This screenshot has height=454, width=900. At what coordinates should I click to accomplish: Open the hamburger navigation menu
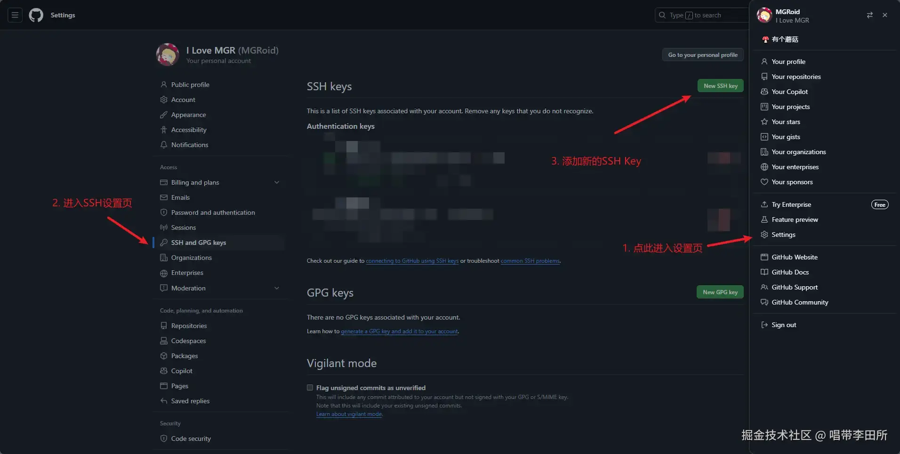(x=15, y=15)
